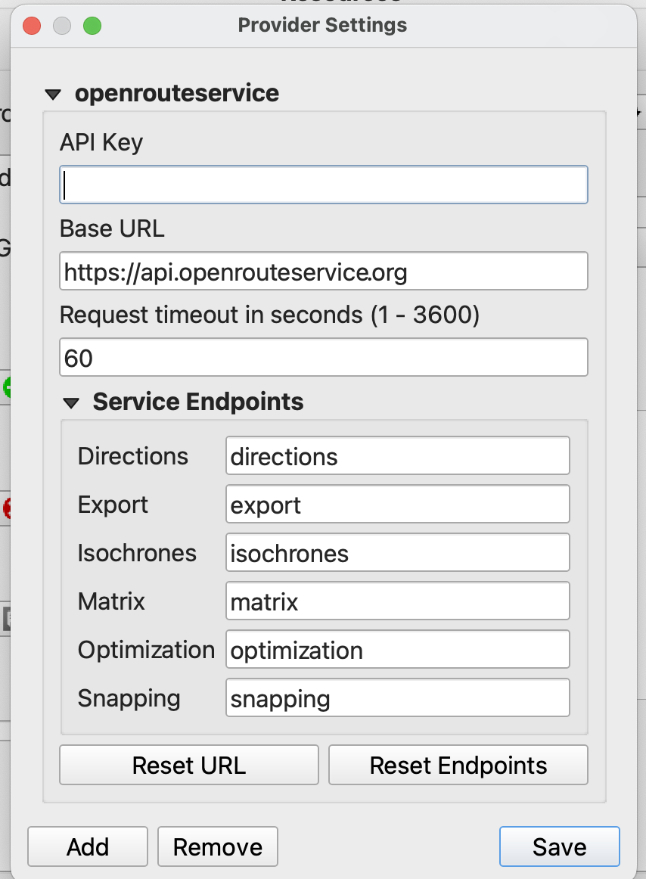Collapse the openrouteservice provider section
This screenshot has width=646, height=879.
coord(53,94)
